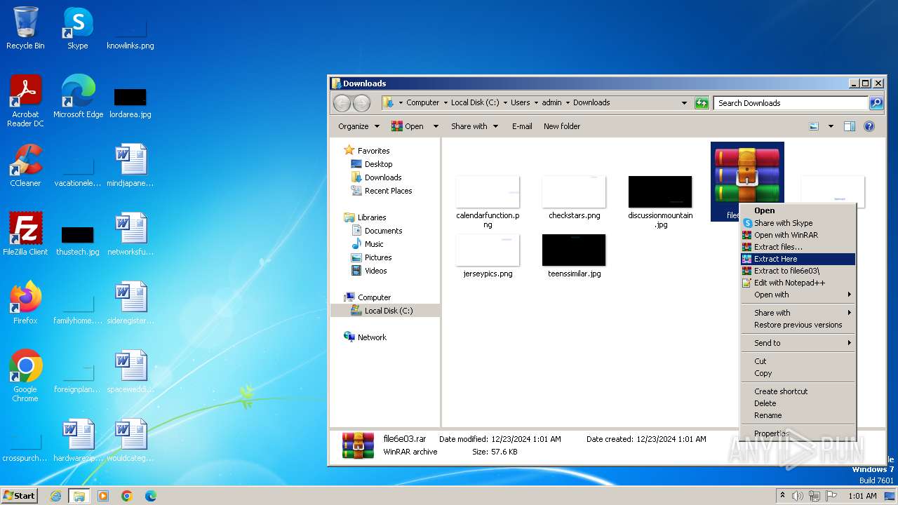Toggle the preview pane button
This screenshot has height=505, width=898.
(850, 126)
